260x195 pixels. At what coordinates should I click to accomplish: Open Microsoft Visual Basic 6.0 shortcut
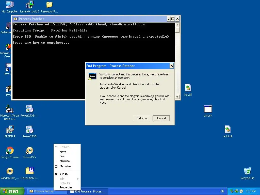[10, 112]
